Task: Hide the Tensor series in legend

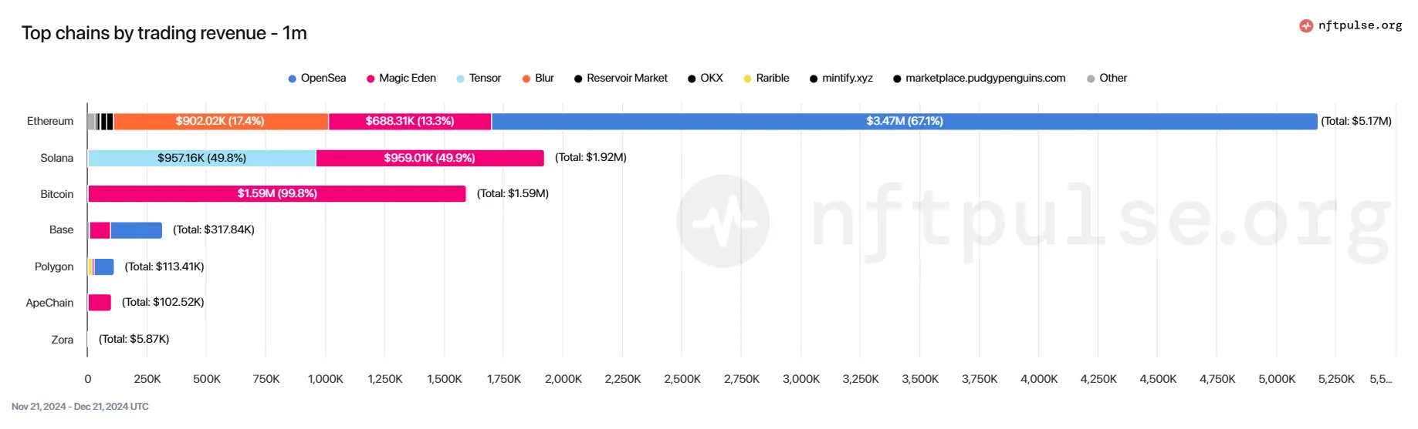Action: tap(479, 79)
